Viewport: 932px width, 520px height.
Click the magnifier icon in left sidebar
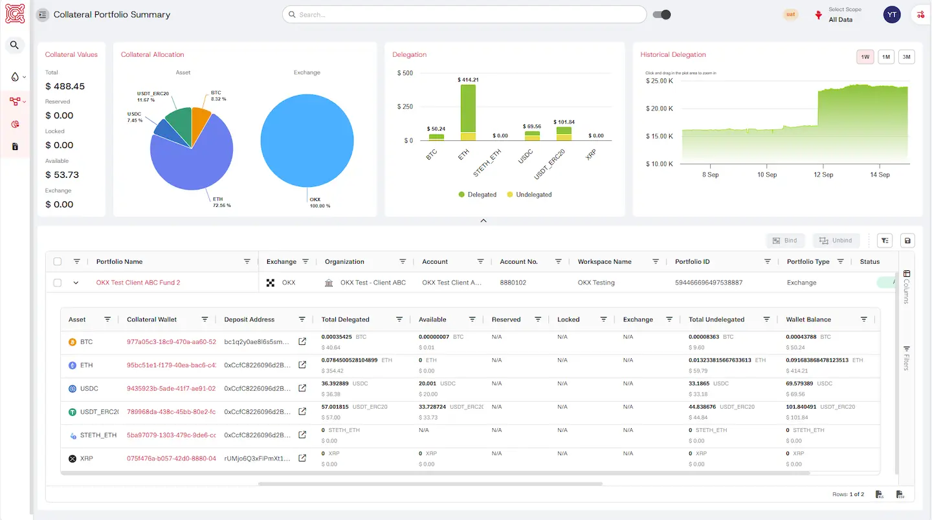[x=14, y=45]
